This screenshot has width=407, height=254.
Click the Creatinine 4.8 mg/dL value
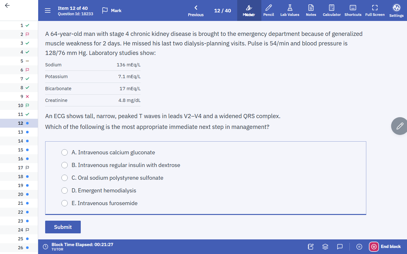[129, 100]
